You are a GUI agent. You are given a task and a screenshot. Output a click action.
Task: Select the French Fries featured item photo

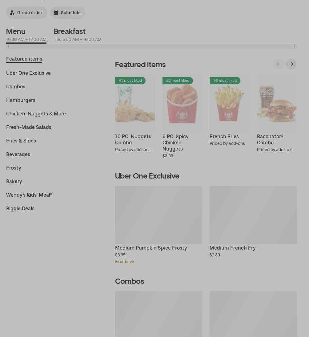click(x=230, y=103)
